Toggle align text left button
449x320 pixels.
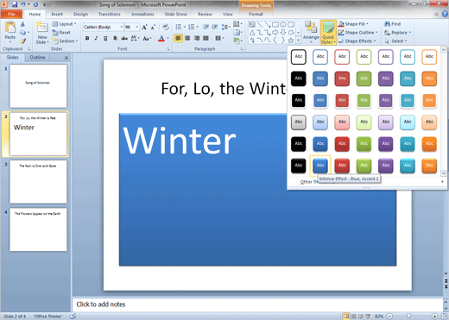pyautogui.click(x=178, y=38)
